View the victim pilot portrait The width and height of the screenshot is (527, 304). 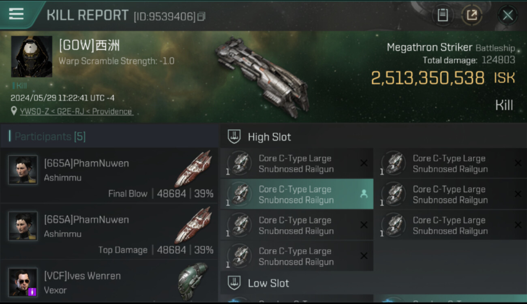(x=31, y=56)
